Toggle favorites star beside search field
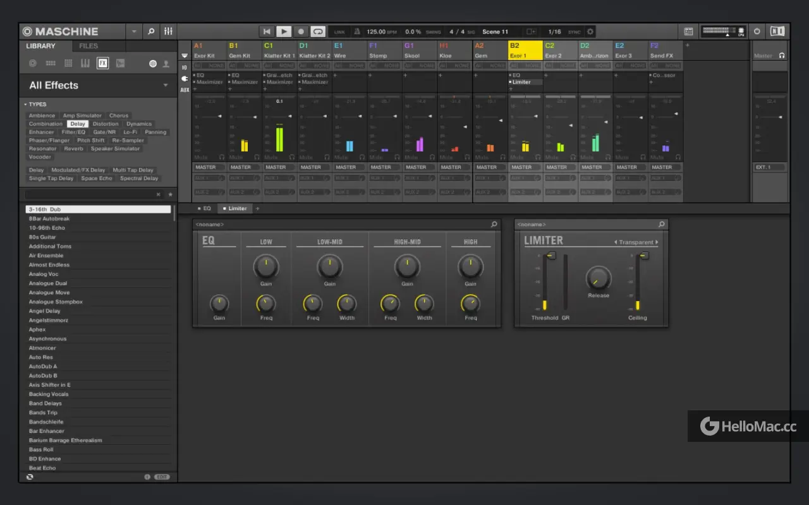Viewport: 809px width, 505px height. [170, 194]
